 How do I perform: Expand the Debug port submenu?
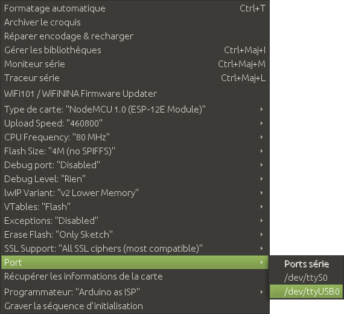coord(135,165)
